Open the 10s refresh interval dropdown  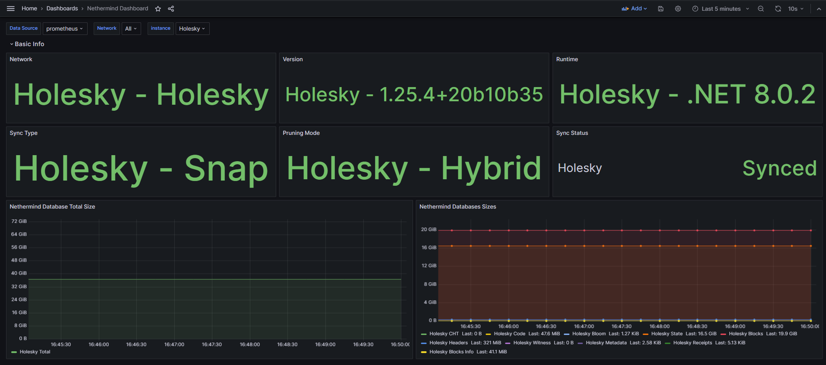pos(795,9)
